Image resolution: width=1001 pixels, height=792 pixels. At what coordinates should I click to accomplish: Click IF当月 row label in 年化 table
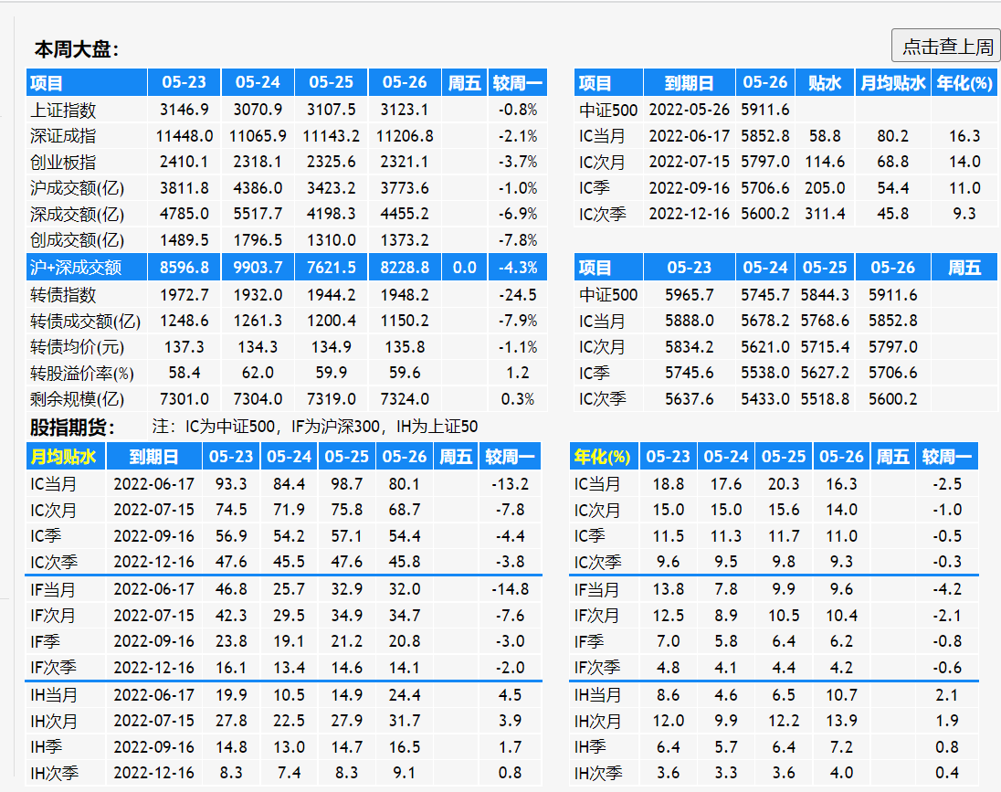(x=596, y=589)
